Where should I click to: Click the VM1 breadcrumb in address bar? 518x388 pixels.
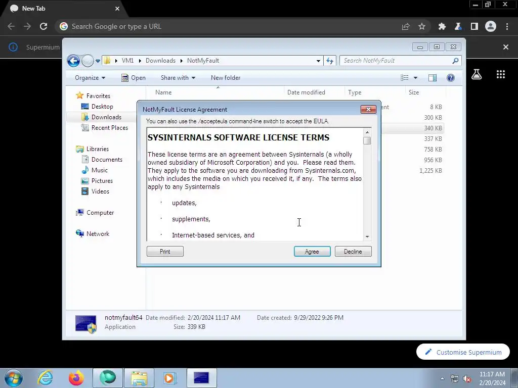(x=127, y=61)
